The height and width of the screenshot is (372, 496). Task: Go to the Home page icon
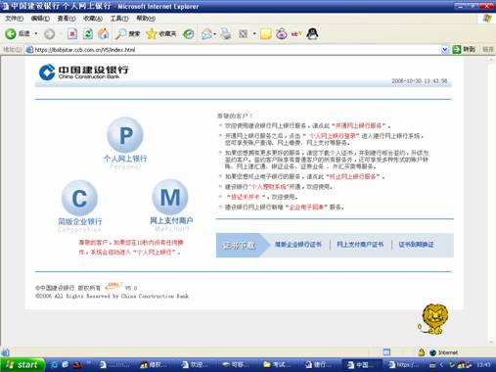coord(104,33)
